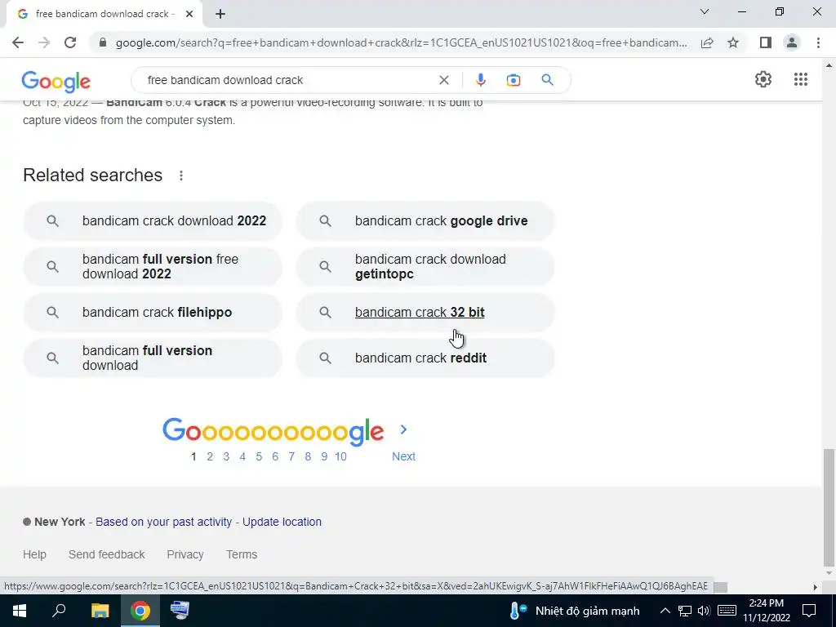Click the pagination right chevron arrow
Screen dimensions: 836x627
(x=403, y=429)
